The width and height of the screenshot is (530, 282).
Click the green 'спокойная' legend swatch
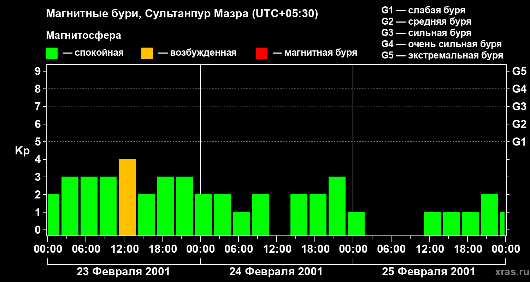tap(52, 53)
